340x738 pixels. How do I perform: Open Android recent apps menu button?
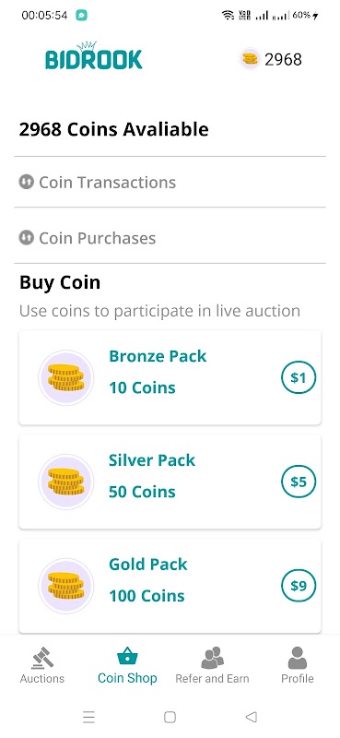coord(88,717)
